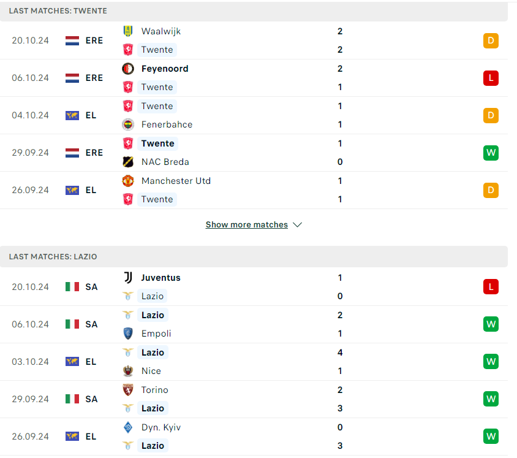Viewport: 517px width, 458px height.
Task: Click the Juventus logo icon
Action: click(x=128, y=278)
